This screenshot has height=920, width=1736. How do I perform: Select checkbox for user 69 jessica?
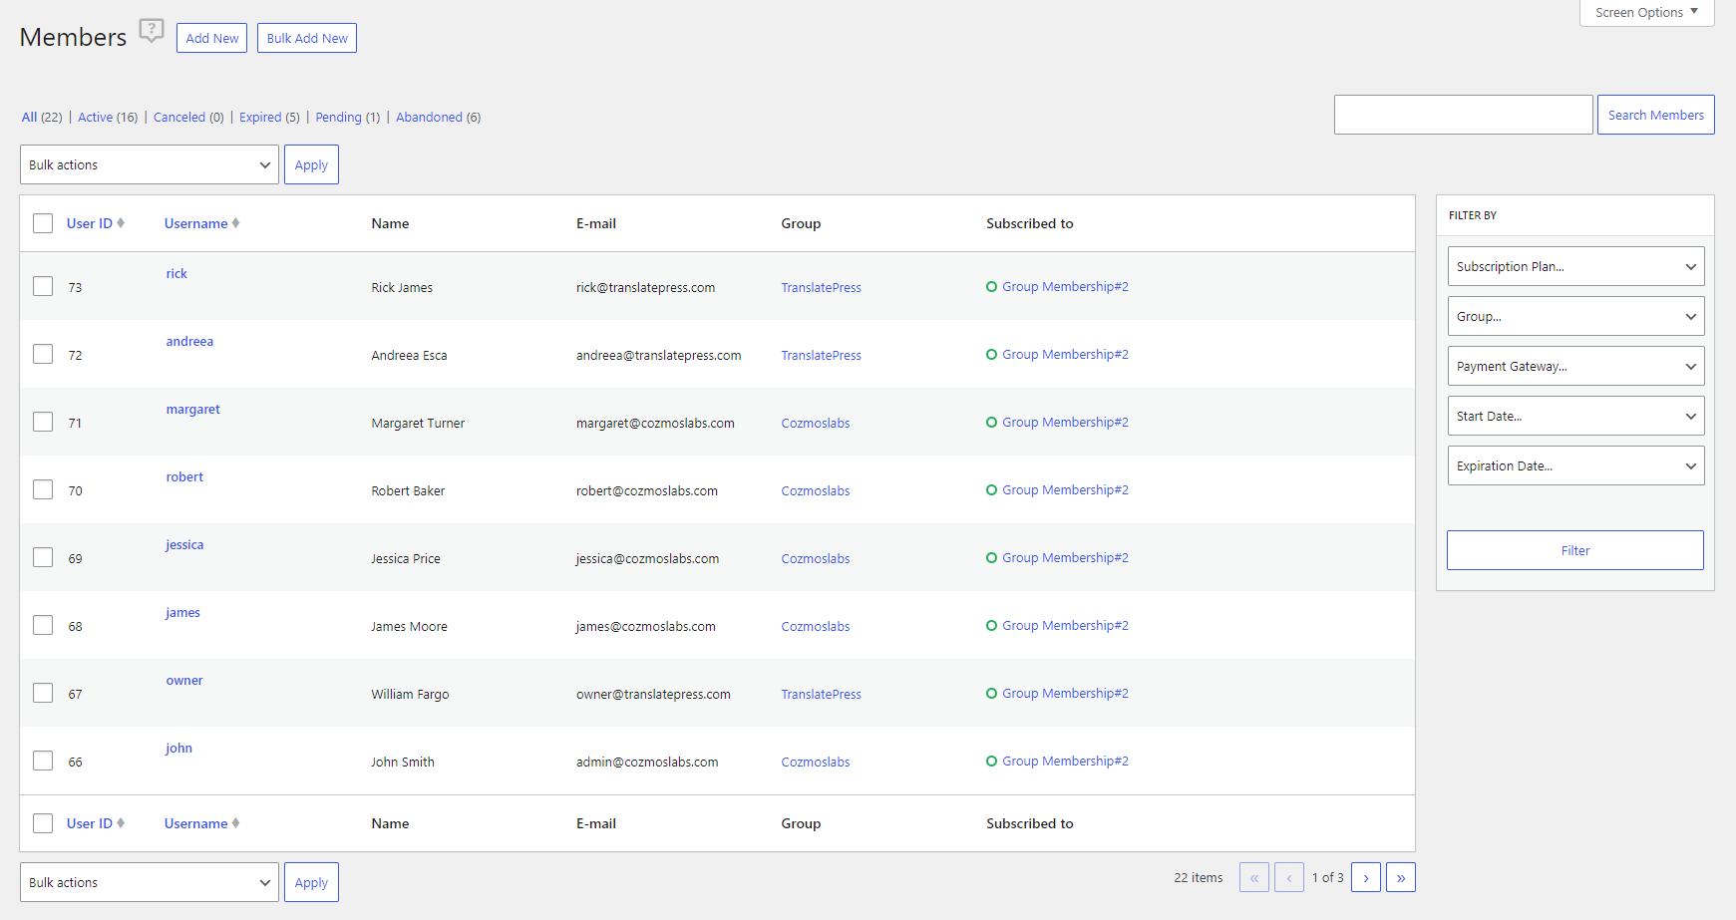43,557
